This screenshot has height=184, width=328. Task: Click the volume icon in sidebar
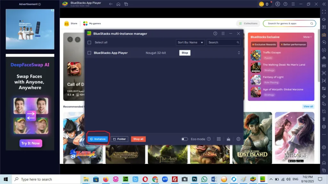point(324,19)
